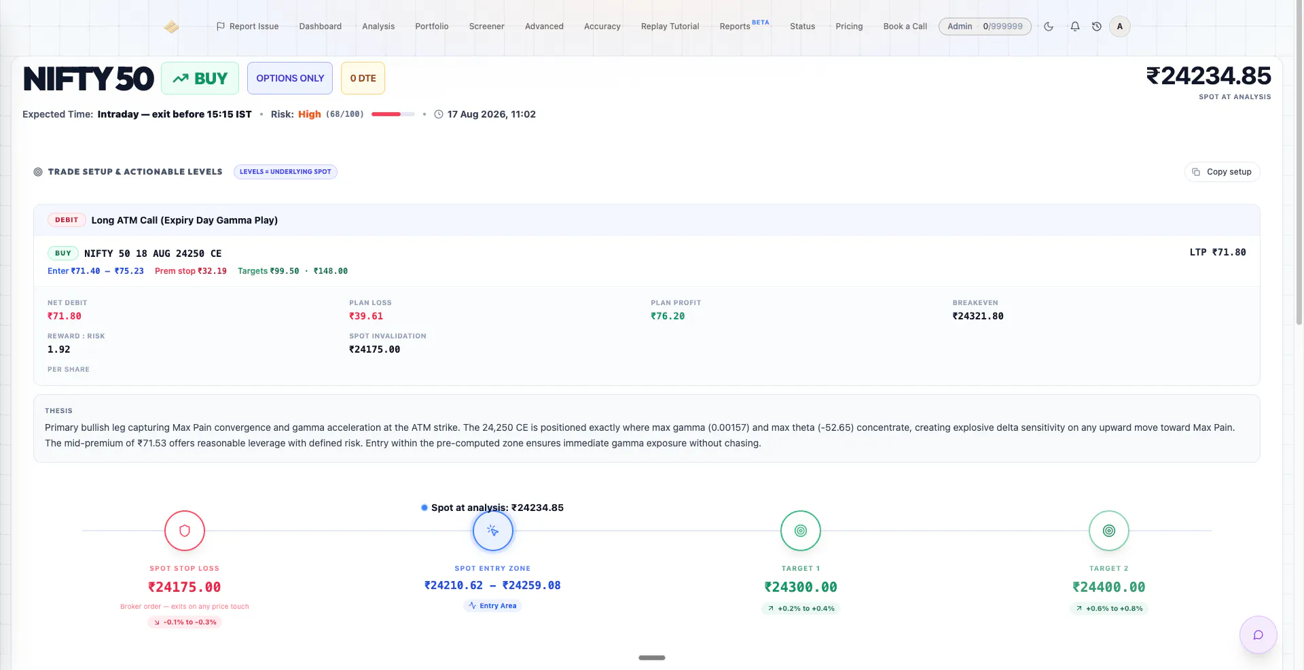Open the Portfolio page
The image size is (1304, 670).
(x=432, y=27)
